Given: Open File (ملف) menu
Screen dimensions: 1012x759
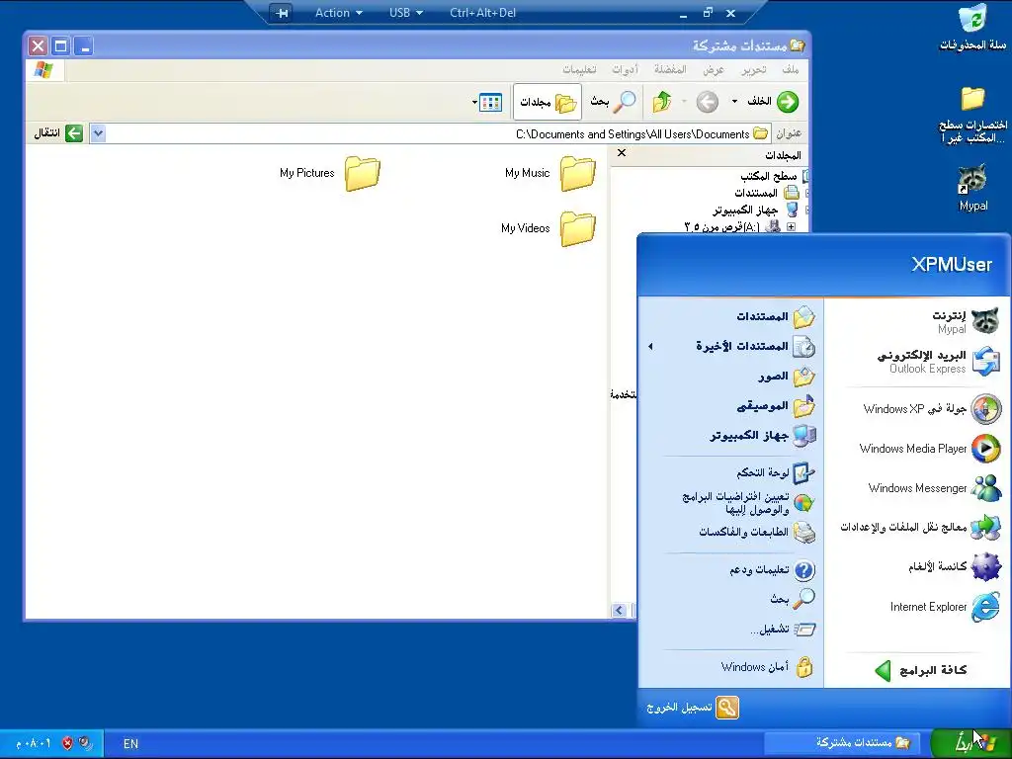Looking at the screenshot, I should click(x=790, y=70).
